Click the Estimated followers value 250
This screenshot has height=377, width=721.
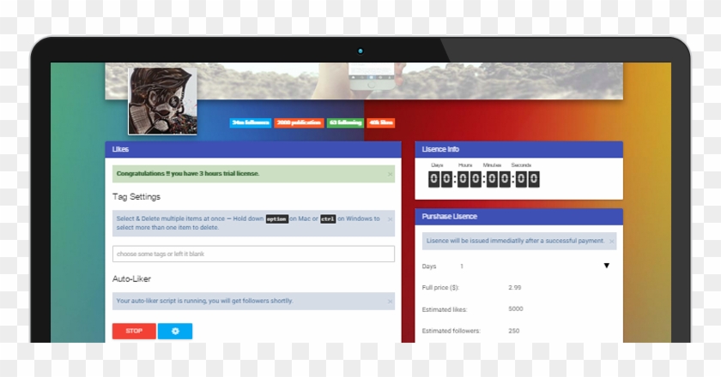[x=513, y=331]
